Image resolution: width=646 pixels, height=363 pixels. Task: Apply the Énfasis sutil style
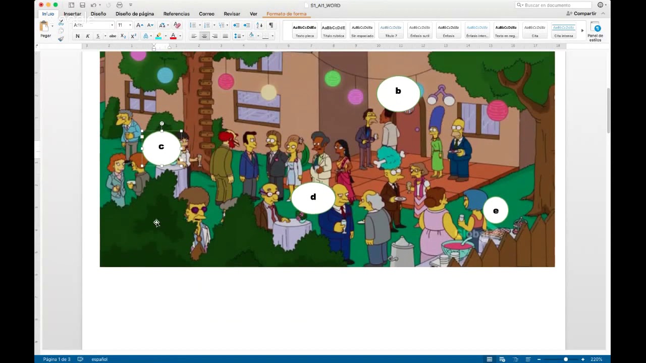point(419,31)
